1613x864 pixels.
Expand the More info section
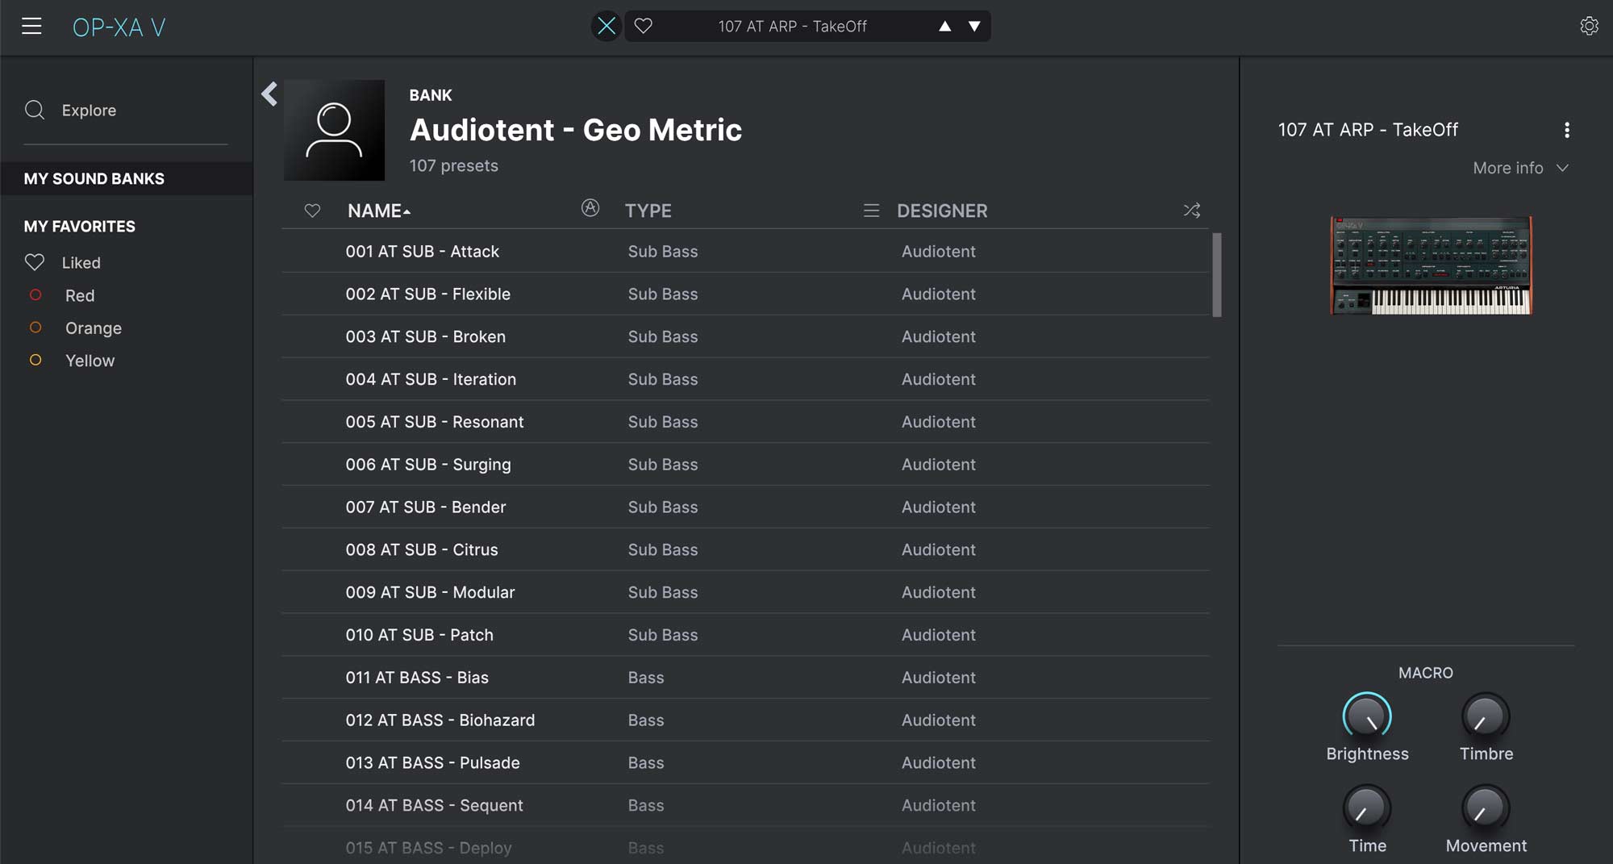(1519, 168)
